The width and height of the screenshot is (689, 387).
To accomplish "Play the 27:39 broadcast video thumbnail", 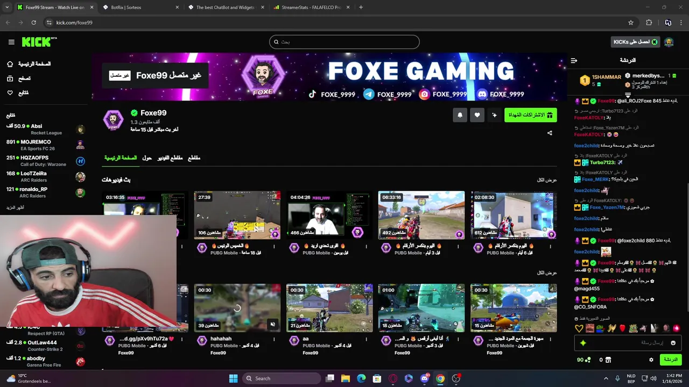I will (237, 215).
